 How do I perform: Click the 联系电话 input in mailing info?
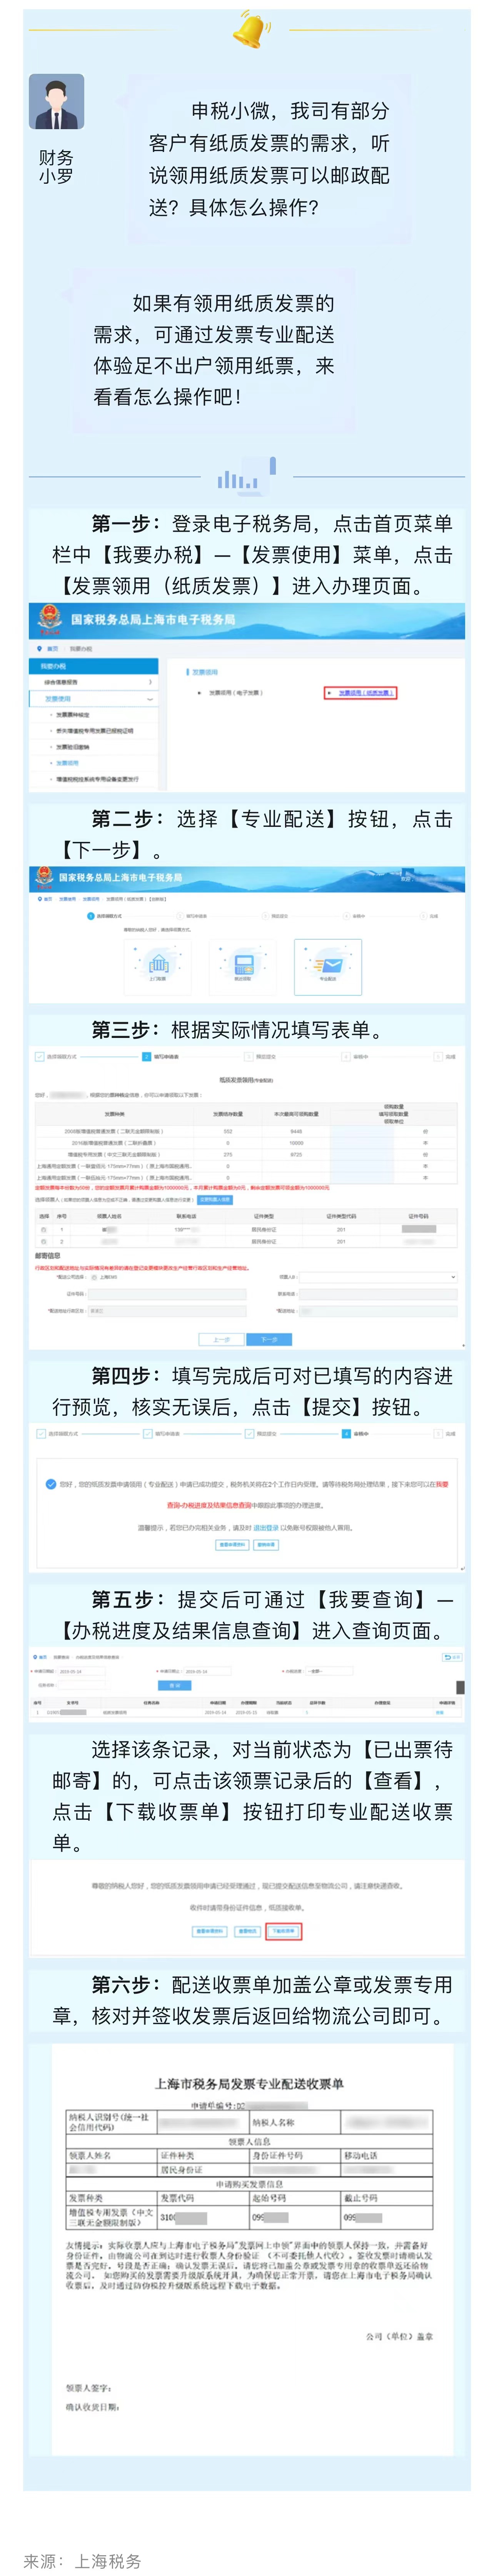coord(378,1294)
